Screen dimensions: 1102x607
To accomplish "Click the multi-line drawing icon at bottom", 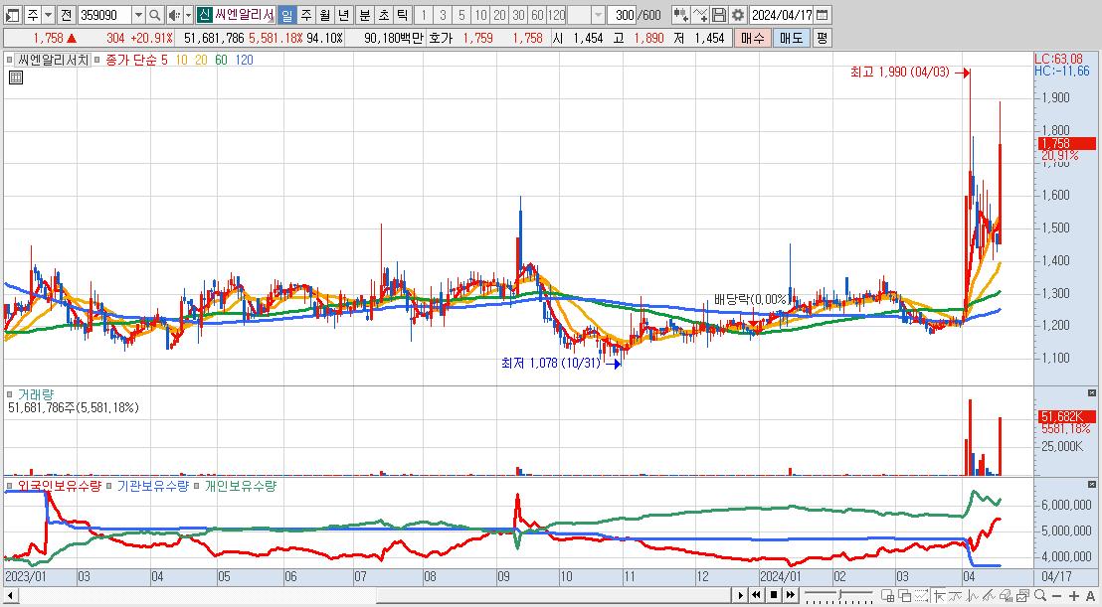I will (x=989, y=596).
